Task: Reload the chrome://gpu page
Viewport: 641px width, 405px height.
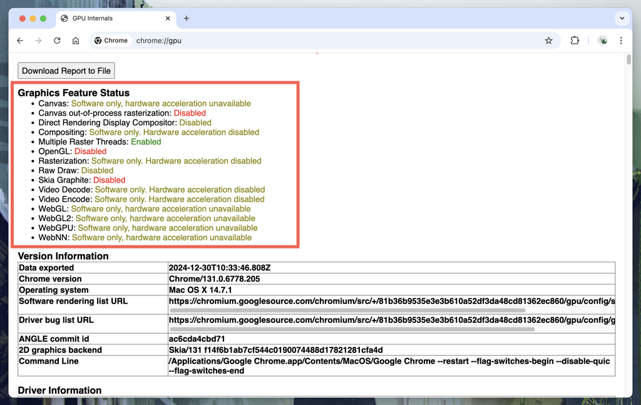Action: click(57, 41)
